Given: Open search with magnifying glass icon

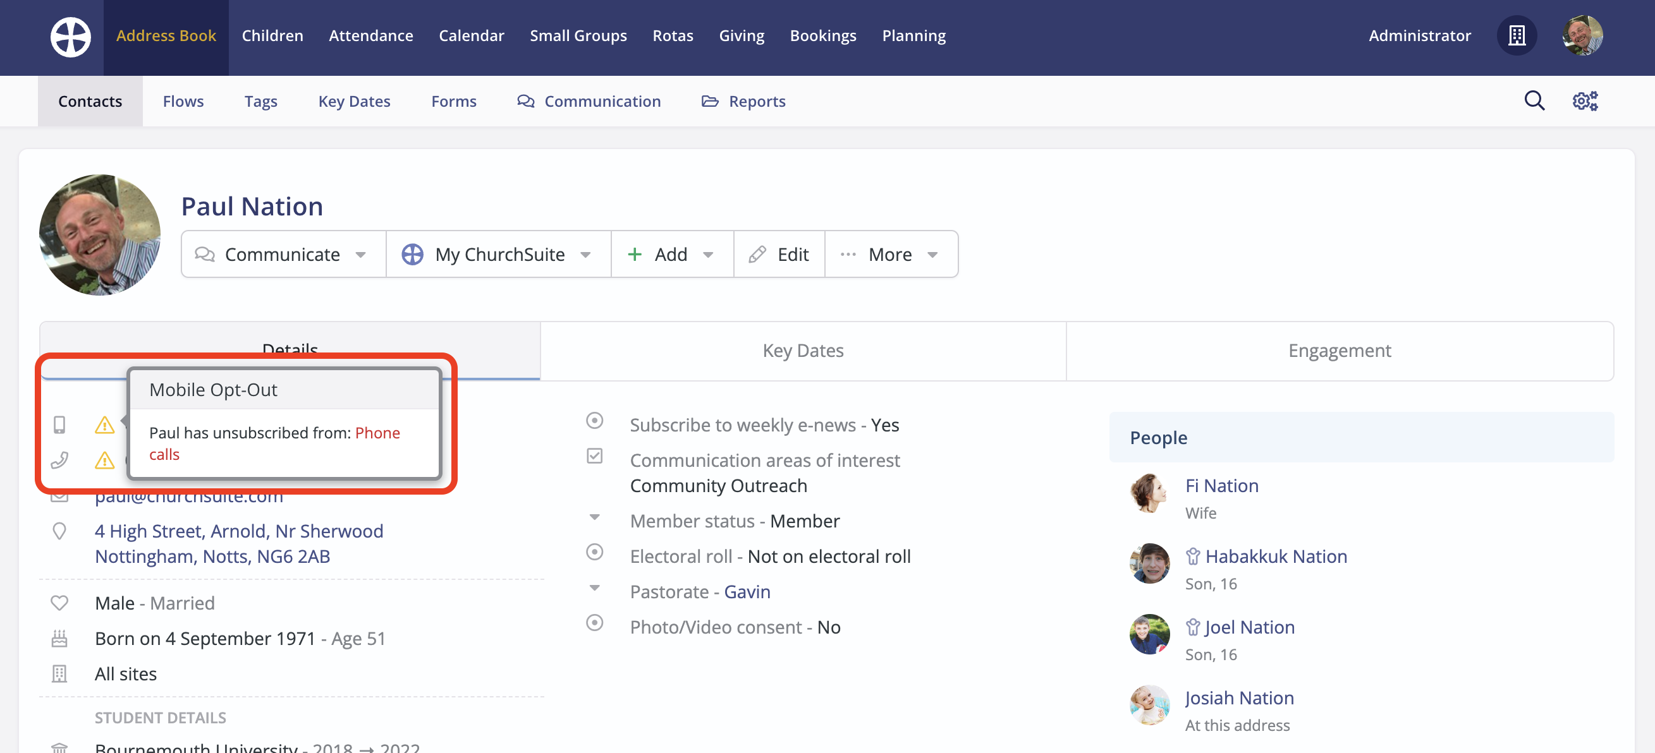Looking at the screenshot, I should tap(1534, 101).
